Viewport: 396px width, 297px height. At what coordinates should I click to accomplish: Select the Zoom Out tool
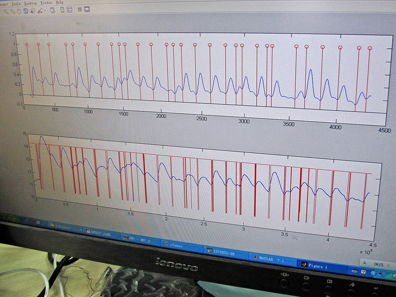point(12,11)
